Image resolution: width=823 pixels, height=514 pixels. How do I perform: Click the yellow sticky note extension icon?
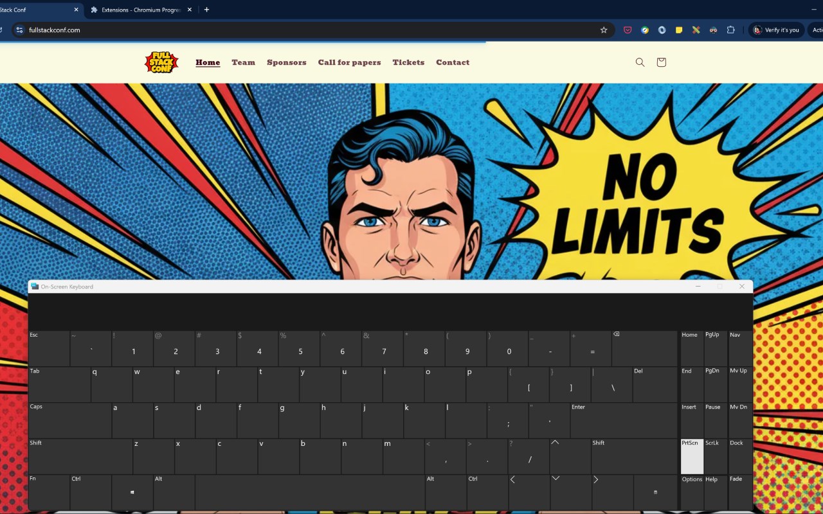pos(679,30)
